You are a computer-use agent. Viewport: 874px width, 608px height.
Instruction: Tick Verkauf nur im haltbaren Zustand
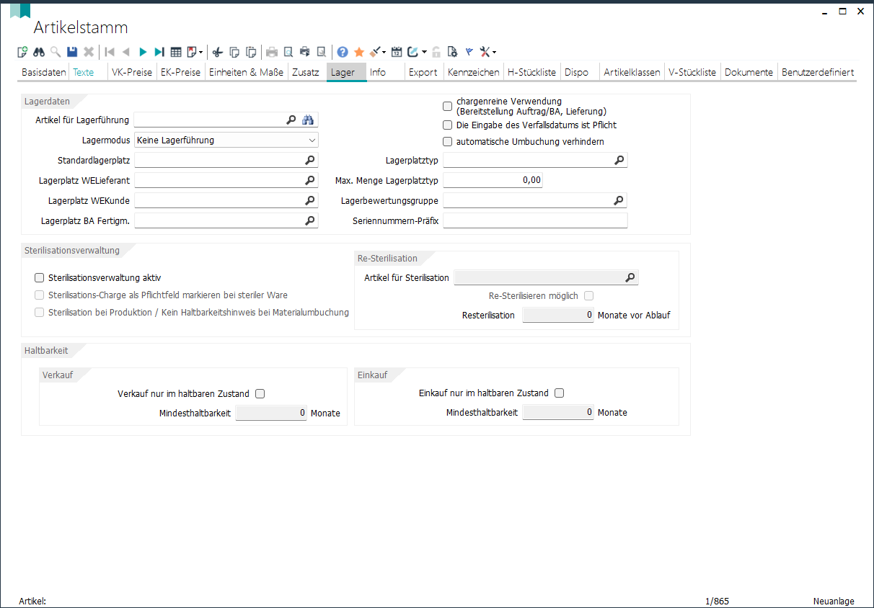[260, 394]
